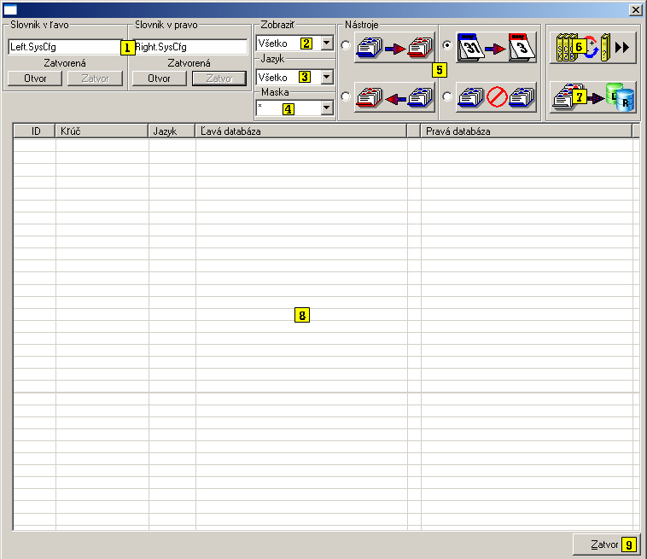647x559 pixels.
Task: Open the Jazyk language dropdown
Action: (x=327, y=77)
